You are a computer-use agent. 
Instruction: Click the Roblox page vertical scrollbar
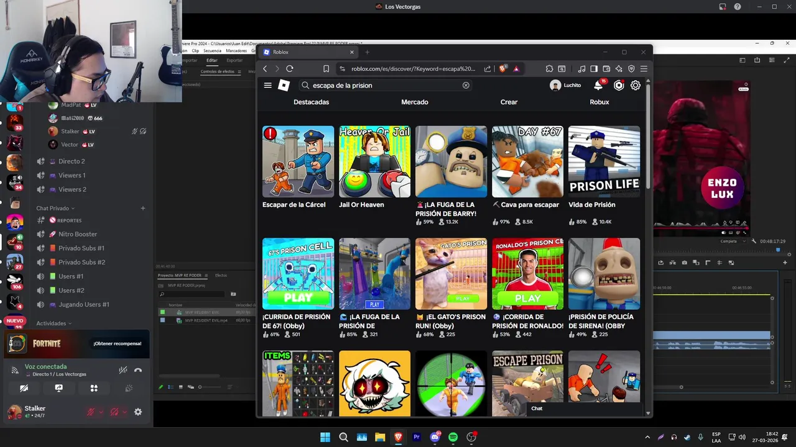649,135
